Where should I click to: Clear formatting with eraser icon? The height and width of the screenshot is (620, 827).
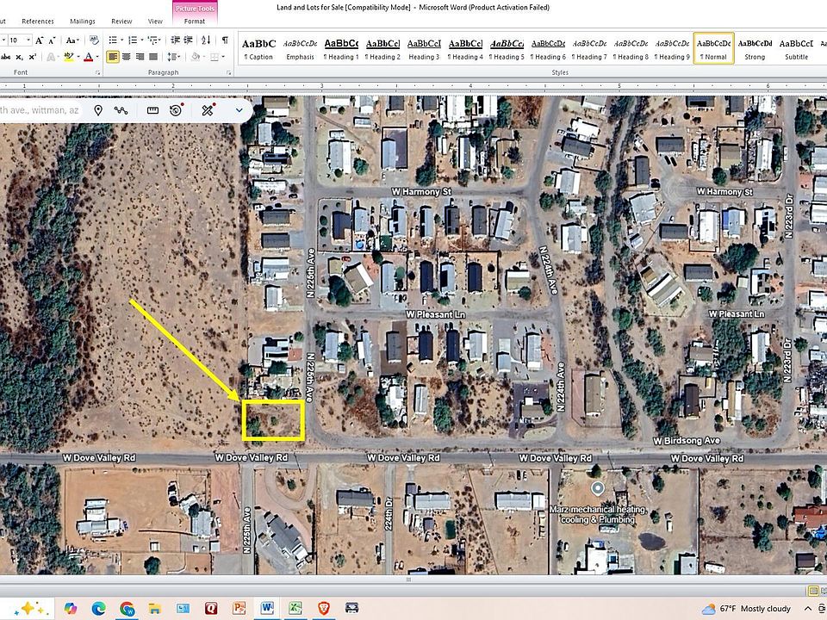[94, 40]
